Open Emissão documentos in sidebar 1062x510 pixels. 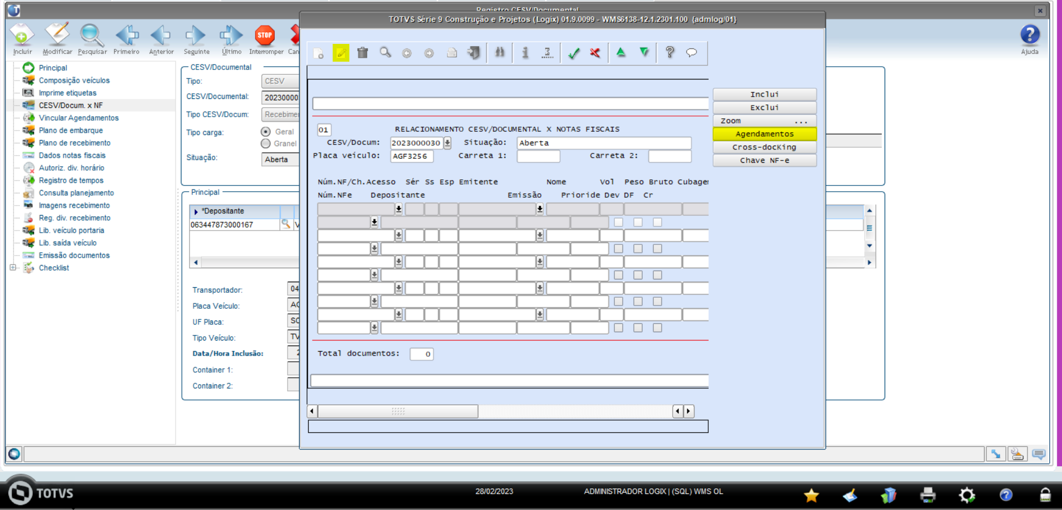point(74,255)
